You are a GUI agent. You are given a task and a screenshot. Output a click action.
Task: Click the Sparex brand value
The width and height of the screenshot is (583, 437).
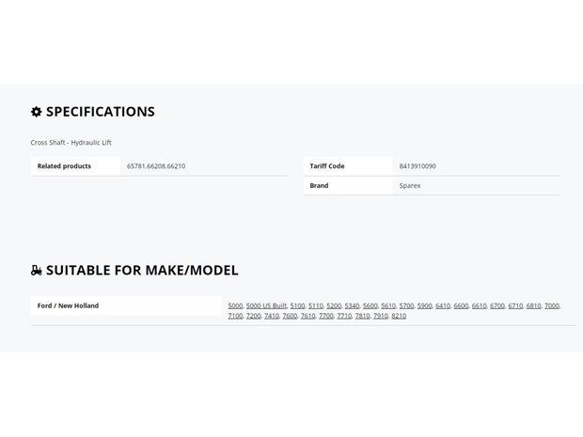[410, 185]
